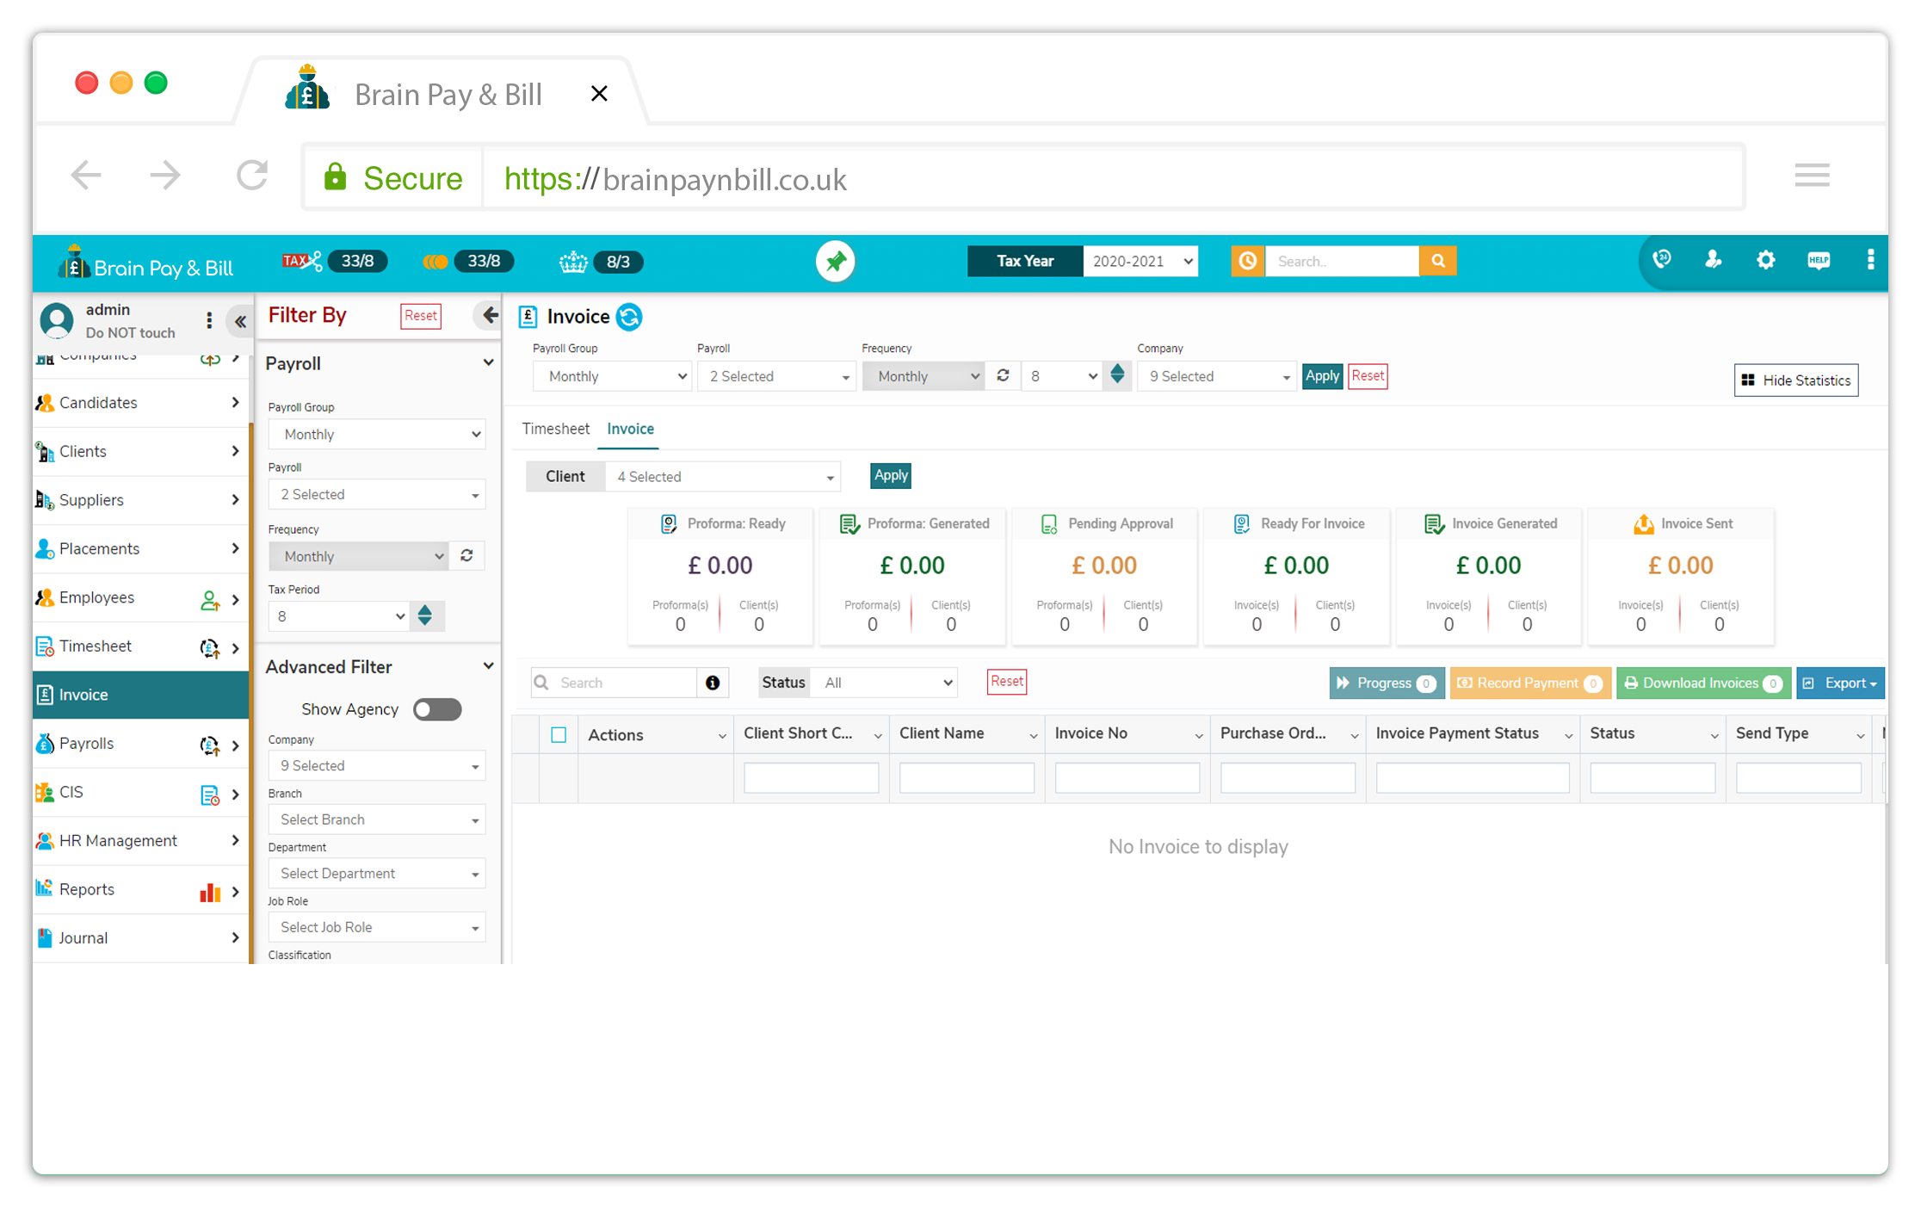
Task: Open Select Job Role dropdown
Action: tap(377, 927)
